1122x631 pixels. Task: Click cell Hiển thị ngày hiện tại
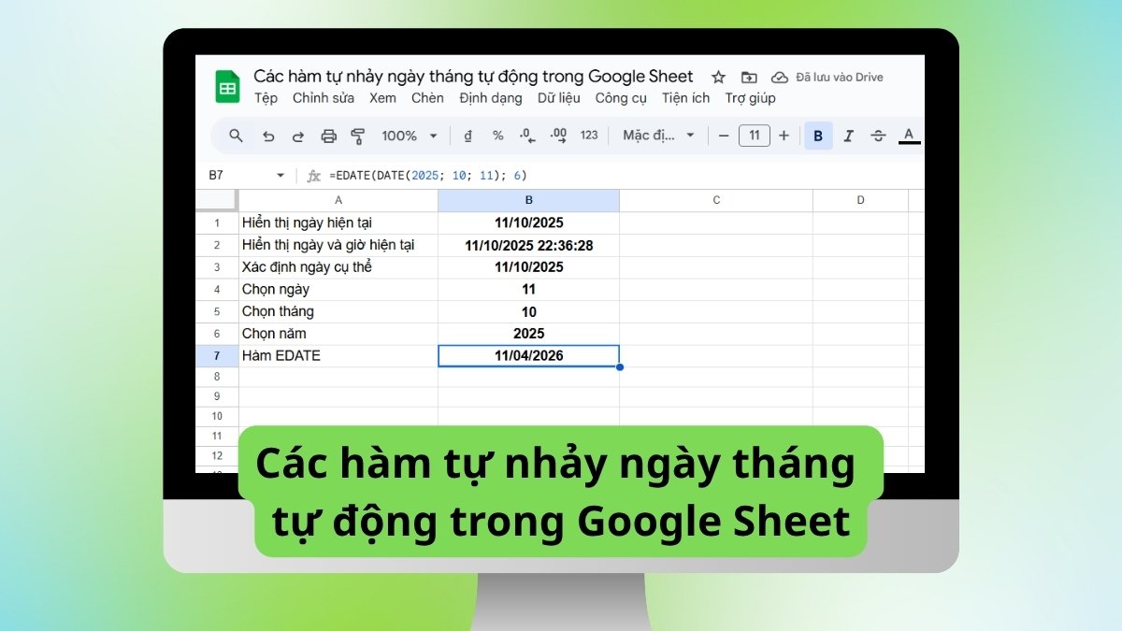coord(338,223)
